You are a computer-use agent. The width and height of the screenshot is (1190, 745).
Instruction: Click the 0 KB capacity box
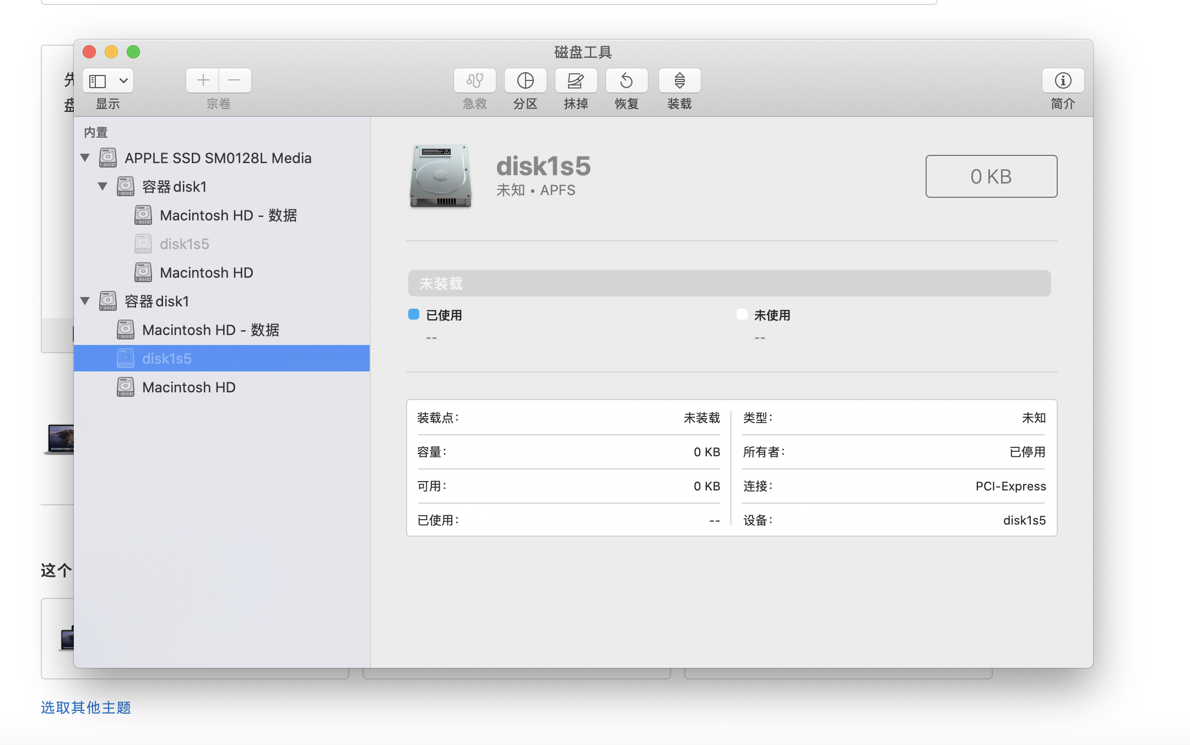(x=991, y=176)
